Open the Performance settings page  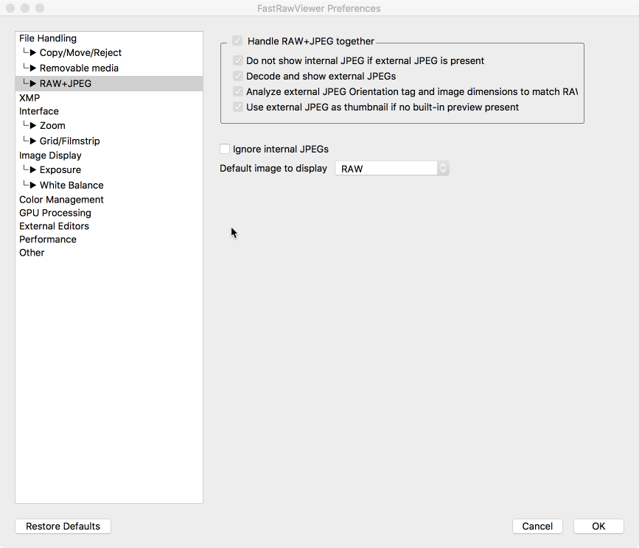pyautogui.click(x=47, y=239)
